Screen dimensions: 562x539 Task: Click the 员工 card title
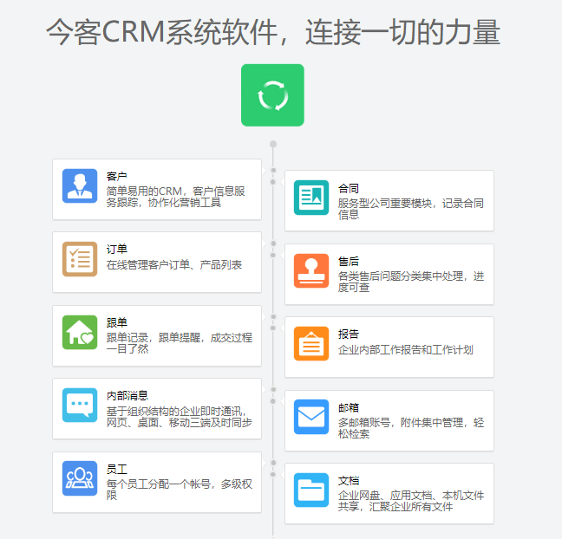click(x=116, y=469)
